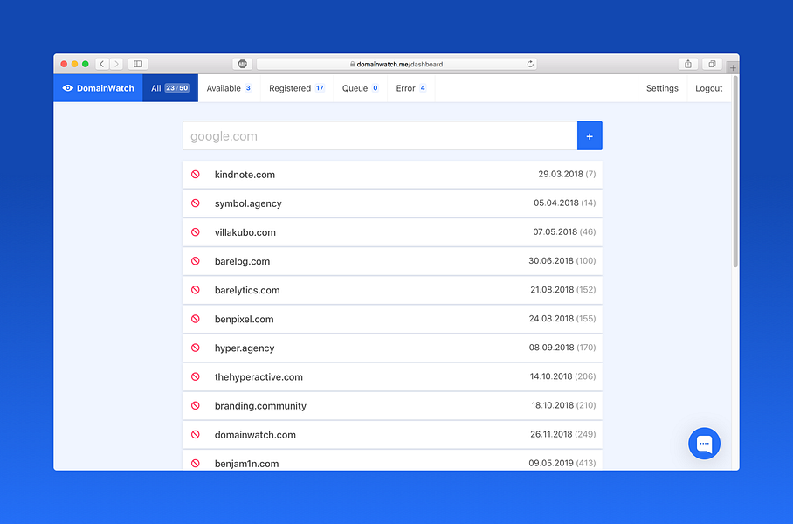Viewport: 793px width, 524px height.
Task: Click the DomainWatch eye logo
Action: point(68,88)
